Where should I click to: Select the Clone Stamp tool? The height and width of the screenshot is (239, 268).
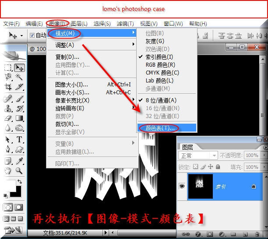8,108
